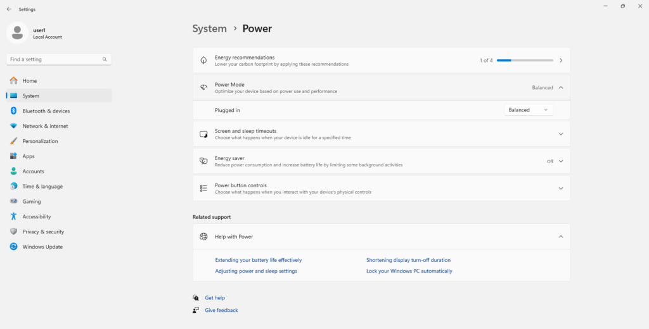649x329 pixels.
Task: Click the Find a setting search box
Action: [x=54, y=59]
